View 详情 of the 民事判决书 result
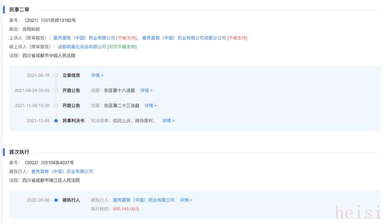The image size is (387, 223). click(168, 121)
